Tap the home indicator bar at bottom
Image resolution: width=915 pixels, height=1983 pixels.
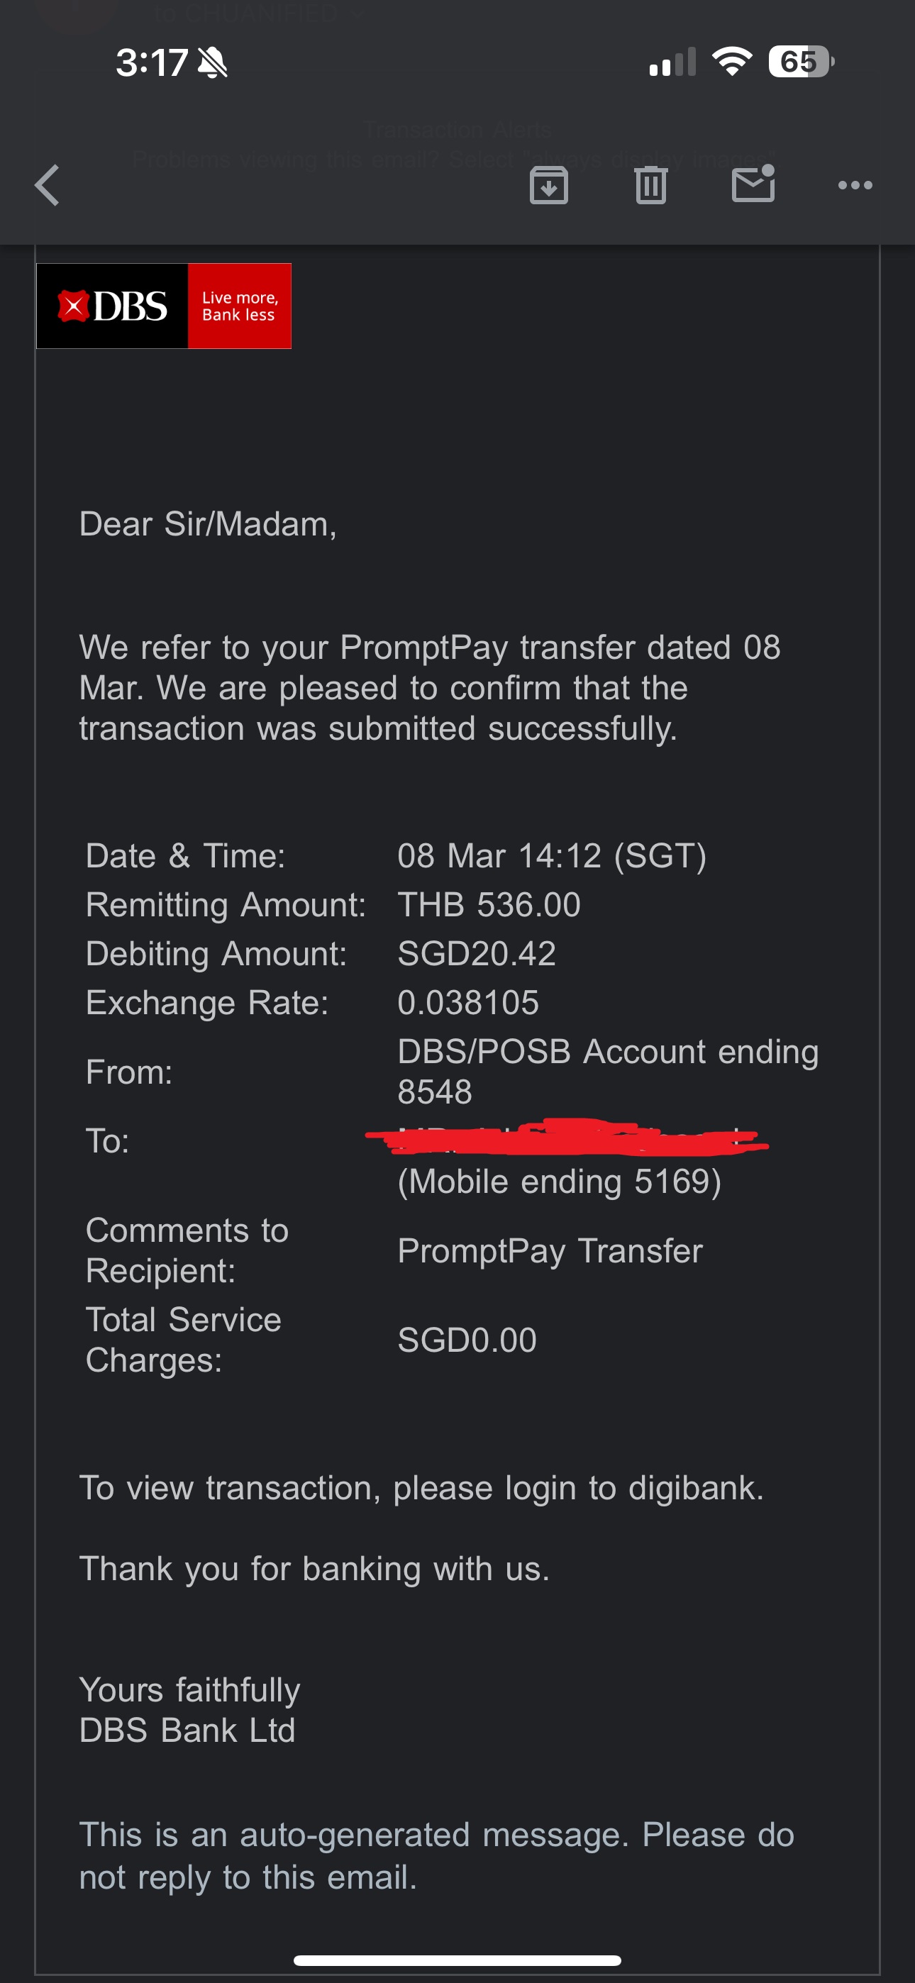coord(457,1960)
